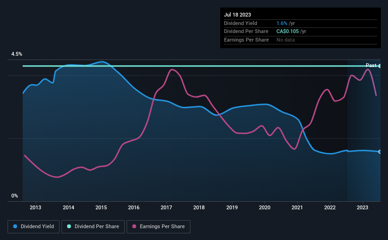This screenshot has height=240, width=388.
Task: Select the 2013 axis label
Action: (35, 207)
